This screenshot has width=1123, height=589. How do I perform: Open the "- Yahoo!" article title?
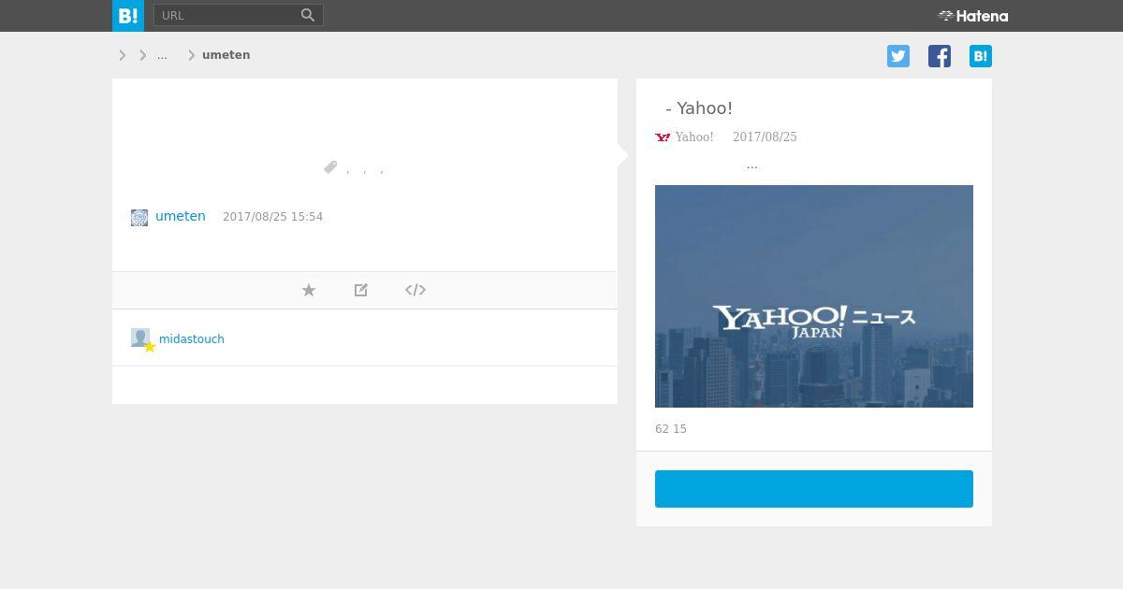(698, 108)
